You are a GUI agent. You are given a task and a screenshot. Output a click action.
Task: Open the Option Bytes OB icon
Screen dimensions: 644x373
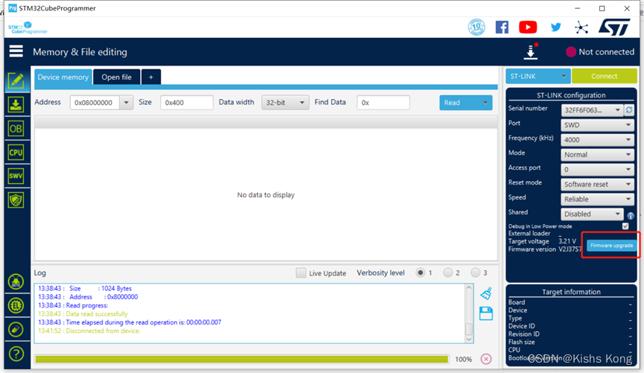point(16,129)
